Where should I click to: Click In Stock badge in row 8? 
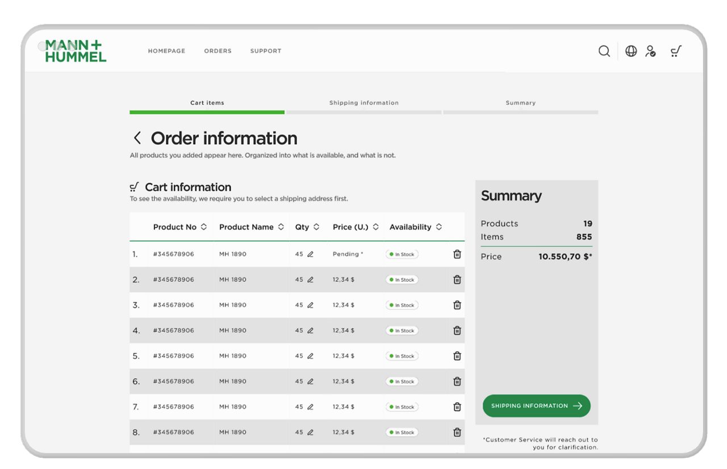(x=402, y=433)
